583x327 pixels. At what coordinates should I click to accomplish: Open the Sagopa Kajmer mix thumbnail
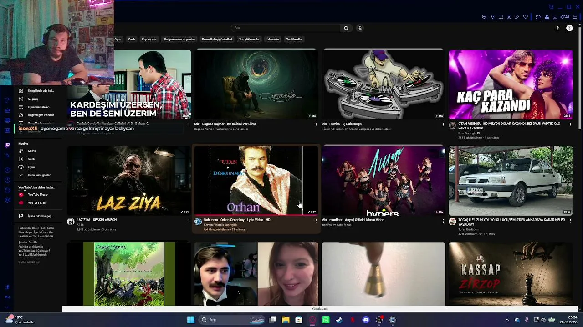click(x=256, y=84)
